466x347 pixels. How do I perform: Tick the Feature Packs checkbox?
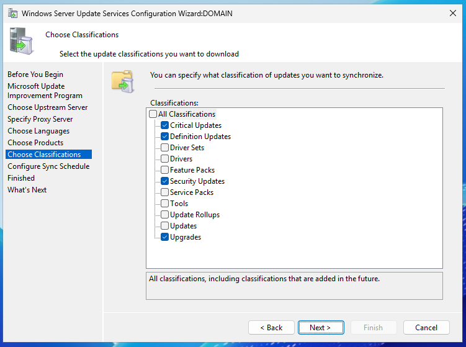click(164, 170)
